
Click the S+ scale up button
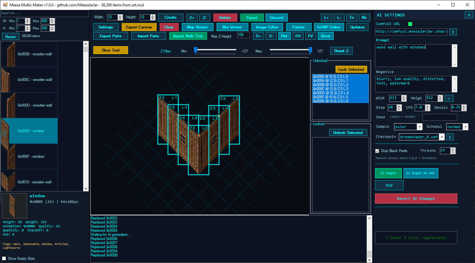pyautogui.click(x=258, y=36)
